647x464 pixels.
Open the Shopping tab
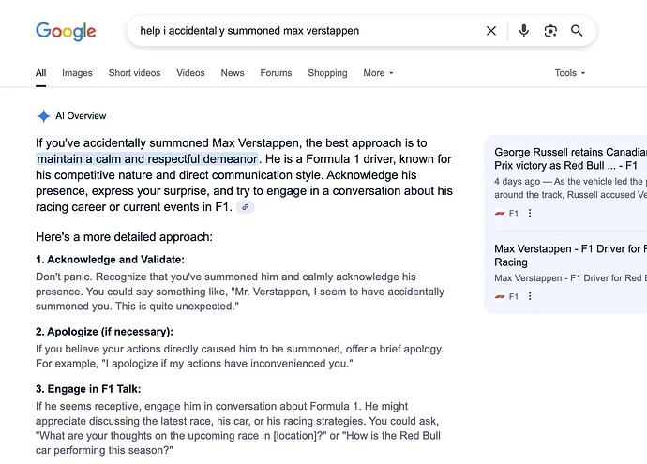click(x=327, y=73)
